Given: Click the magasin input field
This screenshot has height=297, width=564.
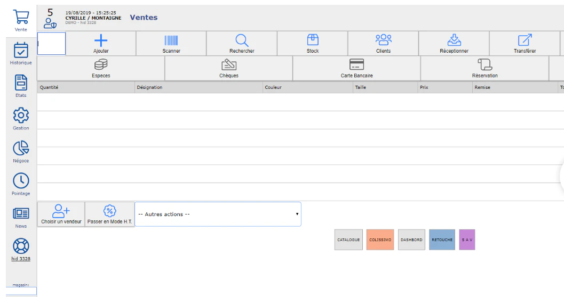Looking at the screenshot, I should coord(21,291).
